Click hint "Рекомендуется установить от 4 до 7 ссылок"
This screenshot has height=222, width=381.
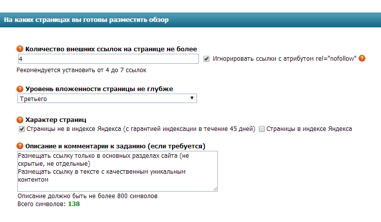tap(81, 70)
